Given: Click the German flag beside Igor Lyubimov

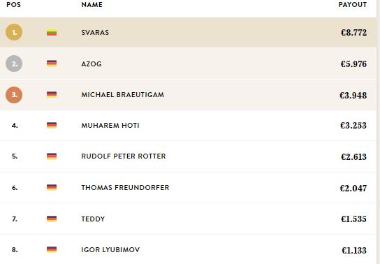Looking at the screenshot, I should (x=52, y=250).
